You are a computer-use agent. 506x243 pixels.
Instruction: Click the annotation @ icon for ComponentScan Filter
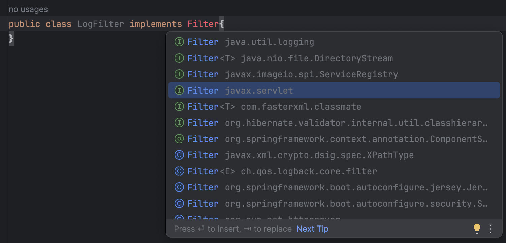tap(179, 139)
